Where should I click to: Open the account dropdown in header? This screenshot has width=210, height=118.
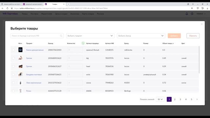201,14
